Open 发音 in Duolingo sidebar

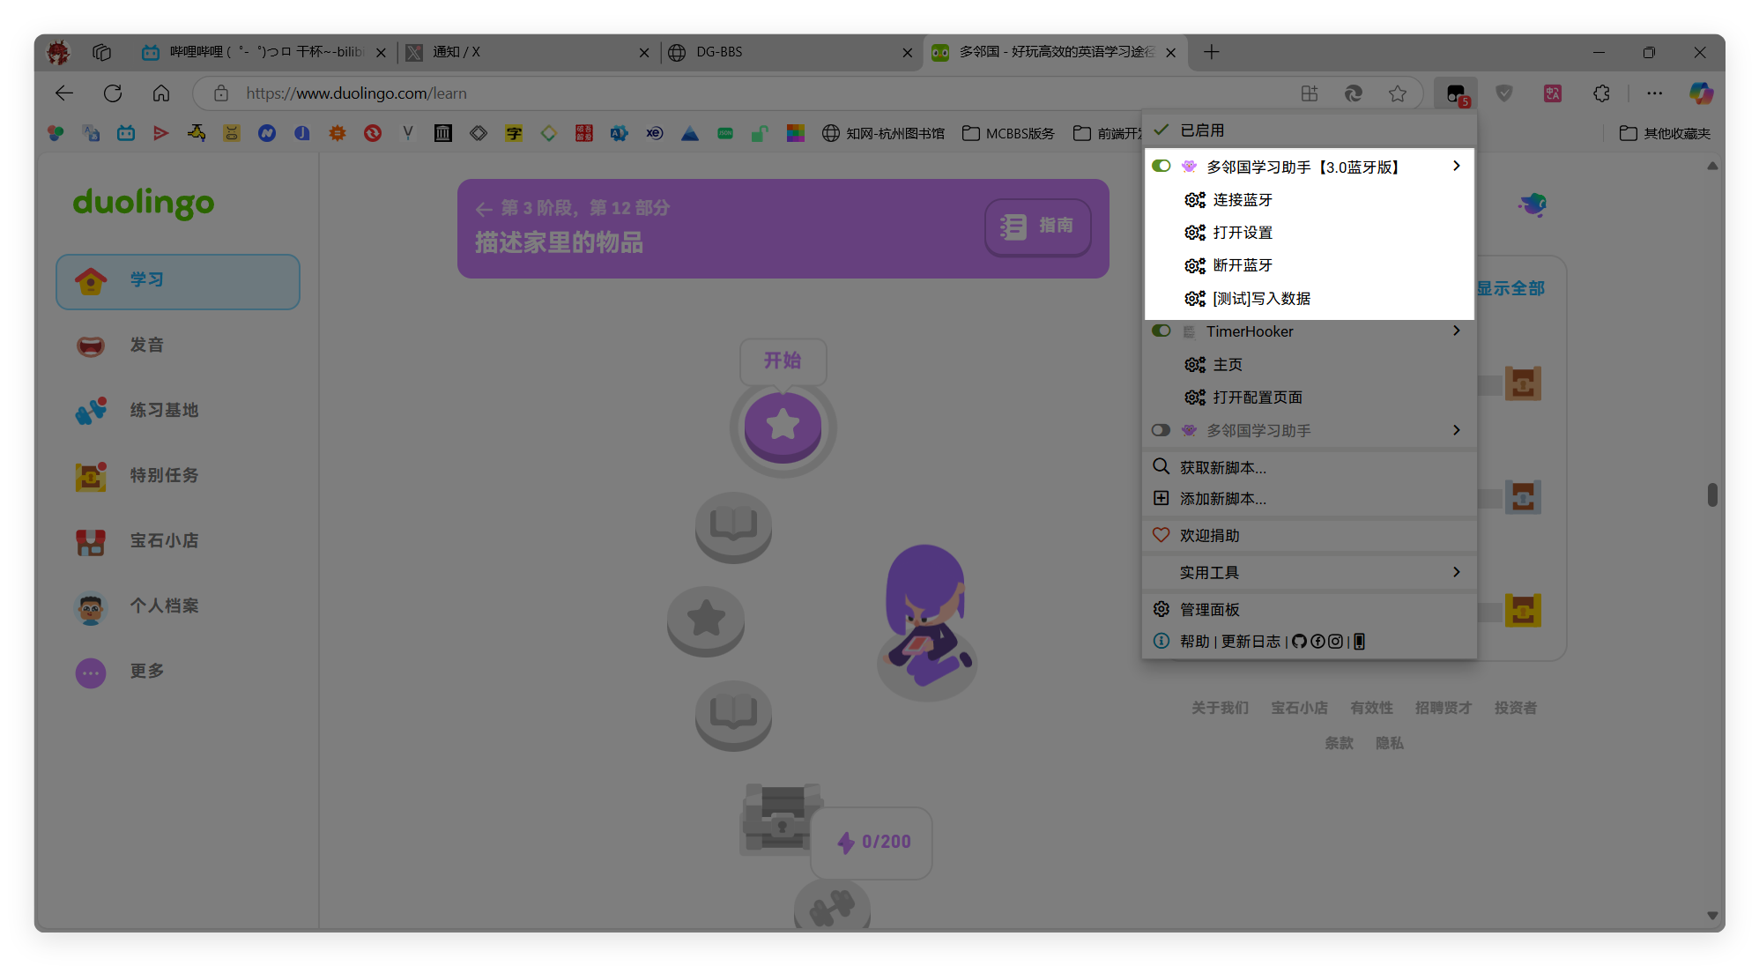pyautogui.click(x=178, y=346)
